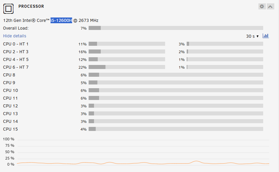279x172 pixels.
Task: Click the CPU 12 label
Action: [10, 106]
